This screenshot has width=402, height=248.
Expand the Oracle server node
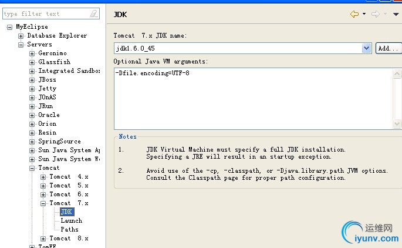point(32,115)
